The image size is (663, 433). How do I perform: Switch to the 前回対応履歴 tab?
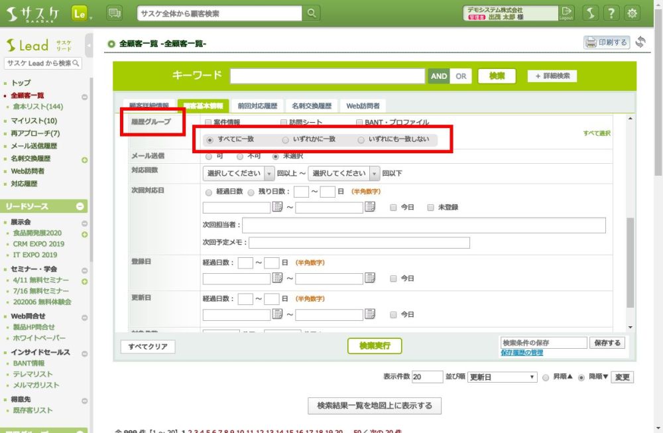point(257,106)
